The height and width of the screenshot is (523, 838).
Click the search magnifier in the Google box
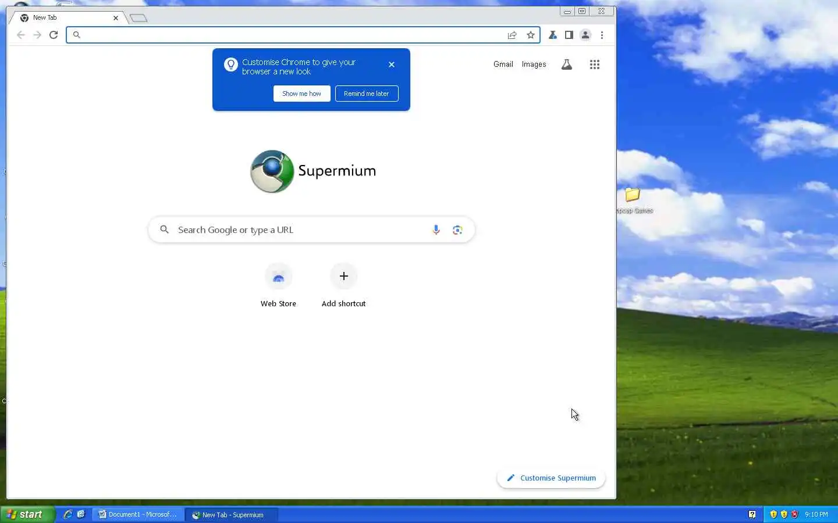165,230
